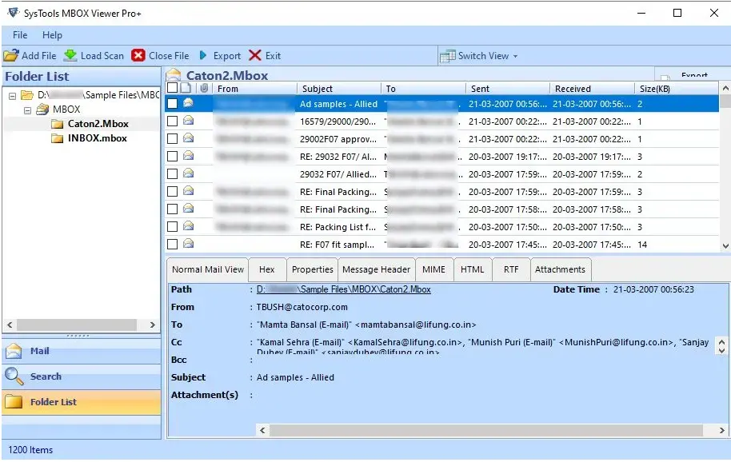Select the Caton2.Mbox tree item
The width and height of the screenshot is (731, 462).
(x=98, y=124)
